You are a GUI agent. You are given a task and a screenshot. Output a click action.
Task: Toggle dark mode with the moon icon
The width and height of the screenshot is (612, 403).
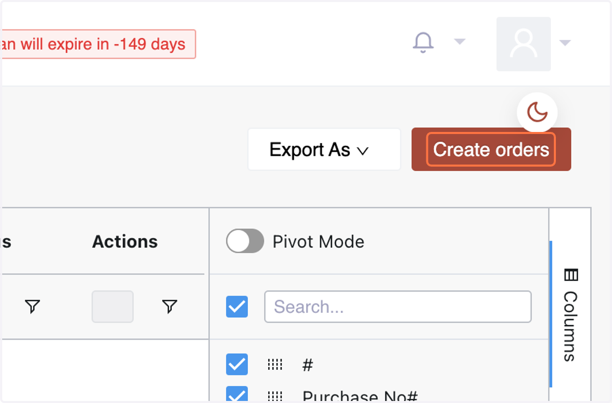click(537, 112)
